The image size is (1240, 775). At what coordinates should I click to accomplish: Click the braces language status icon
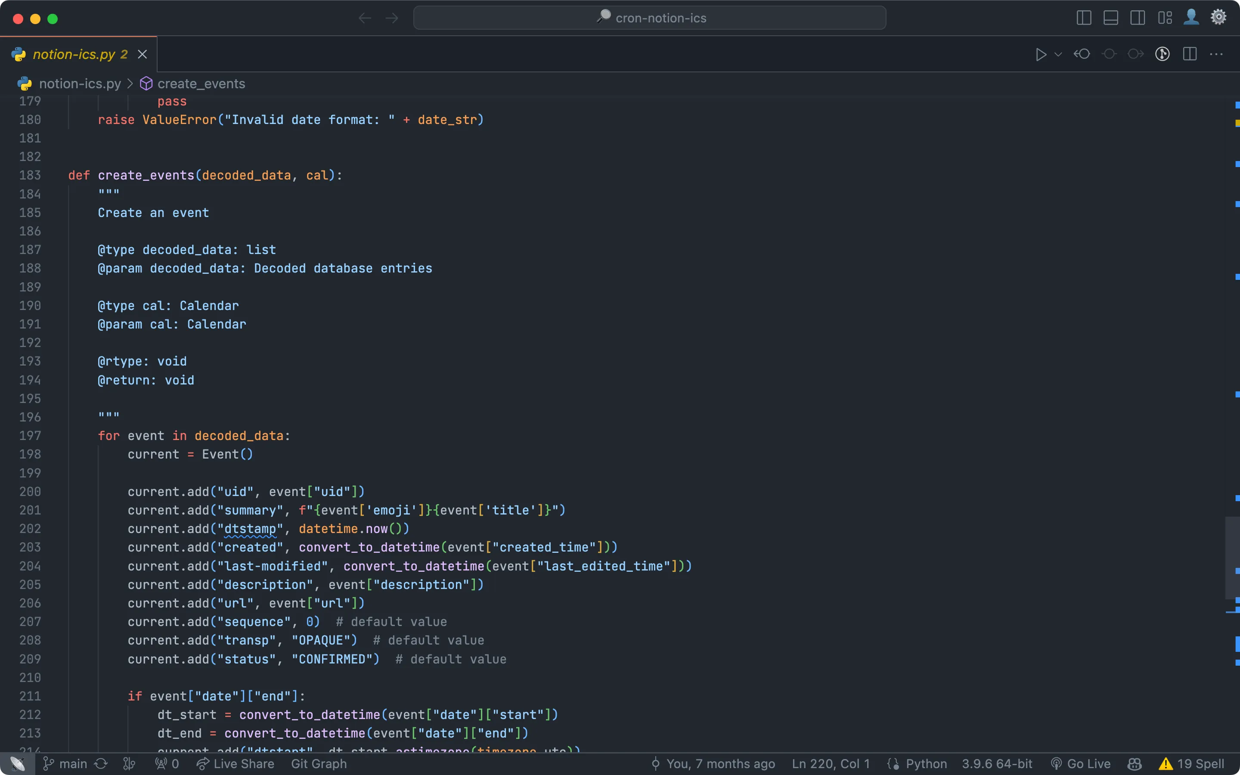coord(893,764)
